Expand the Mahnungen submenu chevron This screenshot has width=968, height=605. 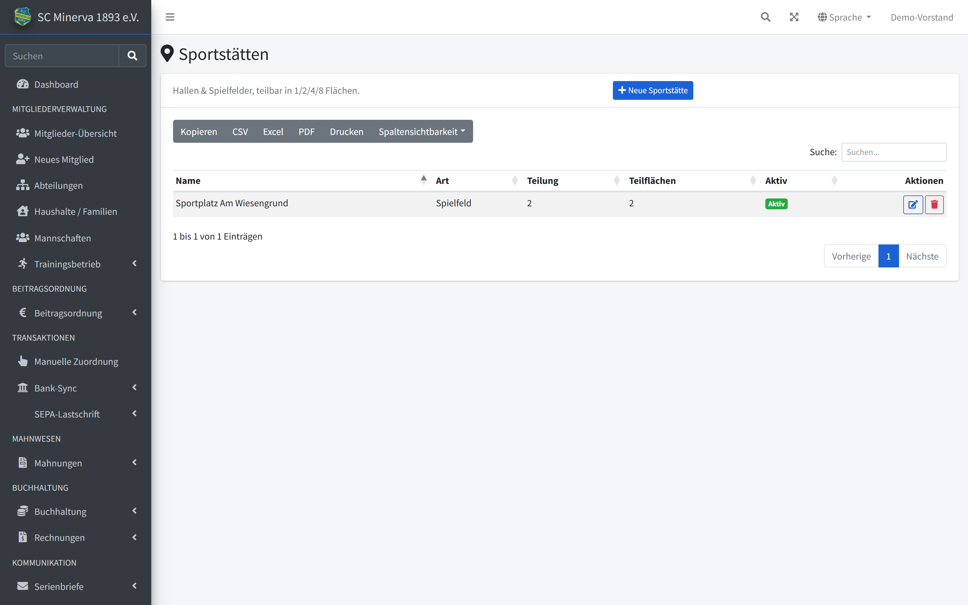pyautogui.click(x=134, y=462)
